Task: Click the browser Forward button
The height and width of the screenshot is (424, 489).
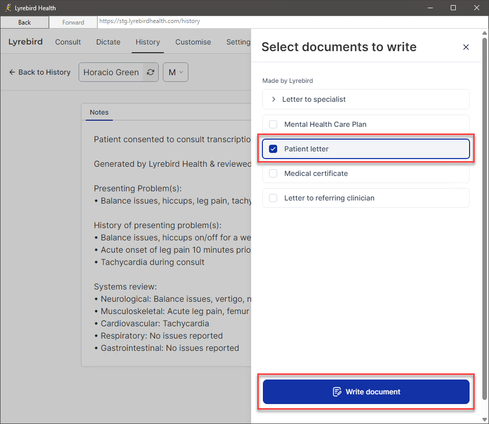Action: [73, 22]
